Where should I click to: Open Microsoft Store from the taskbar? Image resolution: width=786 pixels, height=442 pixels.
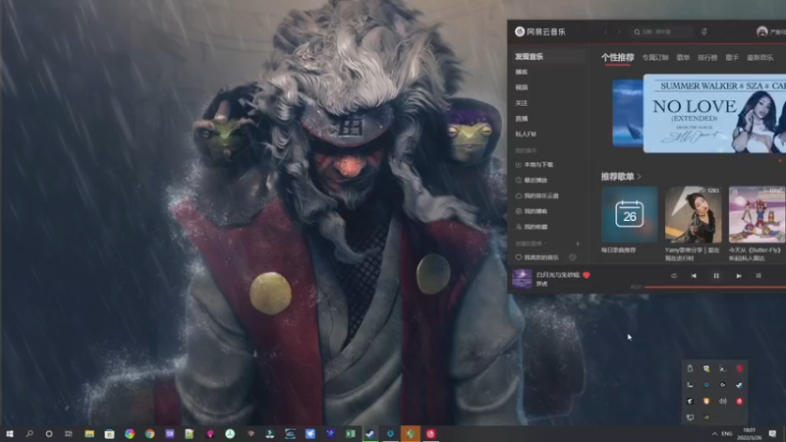pos(109,433)
